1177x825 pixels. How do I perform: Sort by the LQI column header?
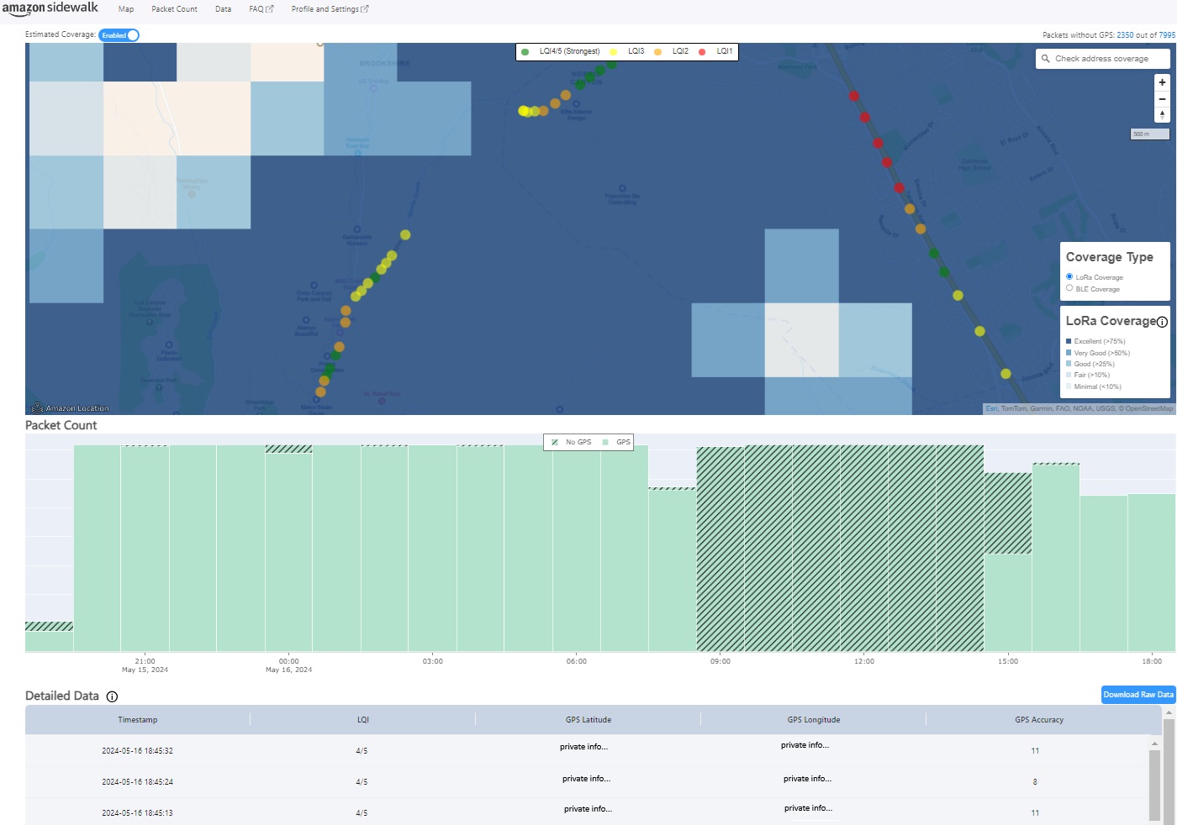point(363,720)
